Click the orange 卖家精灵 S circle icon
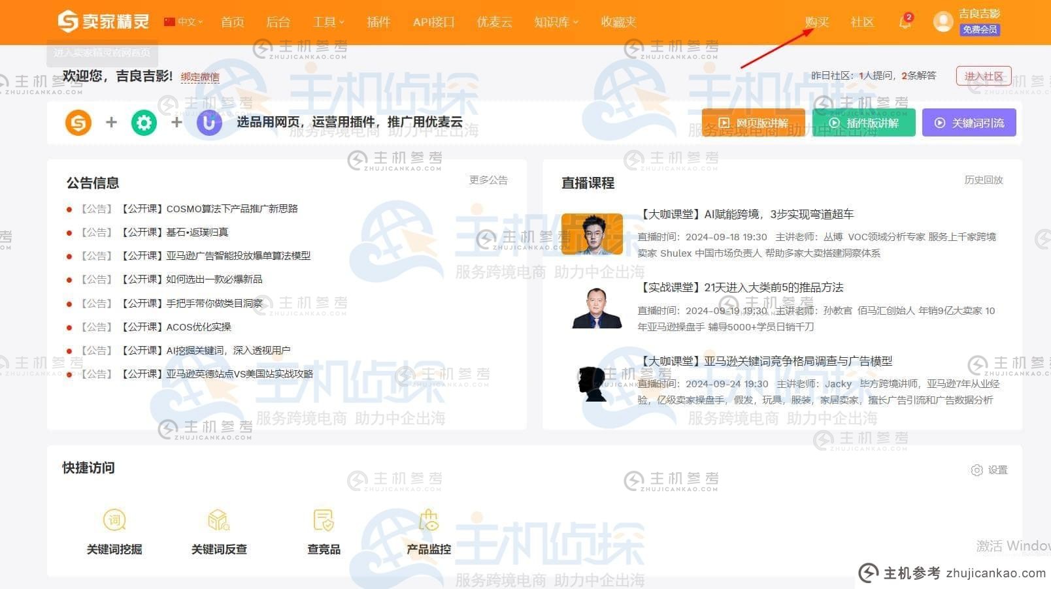The image size is (1051, 589). tap(78, 122)
